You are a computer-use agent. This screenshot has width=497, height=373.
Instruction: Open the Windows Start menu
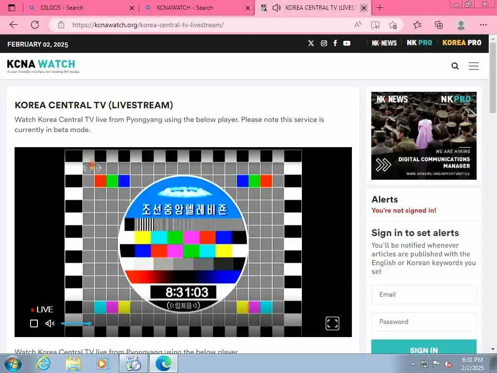point(13,363)
